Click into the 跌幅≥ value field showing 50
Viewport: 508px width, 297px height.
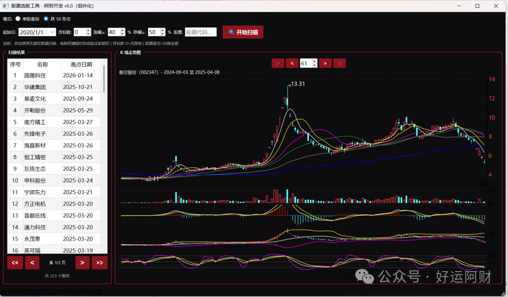pos(154,32)
